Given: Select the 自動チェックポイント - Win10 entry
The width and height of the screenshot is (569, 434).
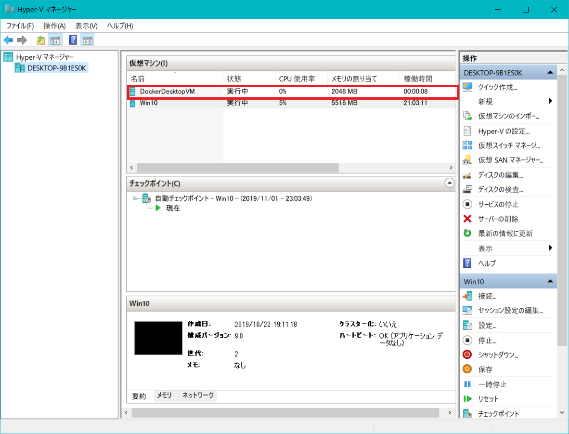Looking at the screenshot, I should 233,198.
